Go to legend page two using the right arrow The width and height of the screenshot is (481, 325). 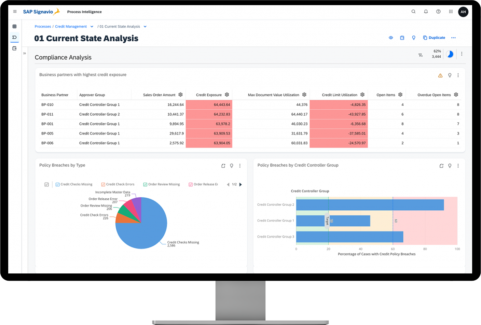[x=240, y=184]
